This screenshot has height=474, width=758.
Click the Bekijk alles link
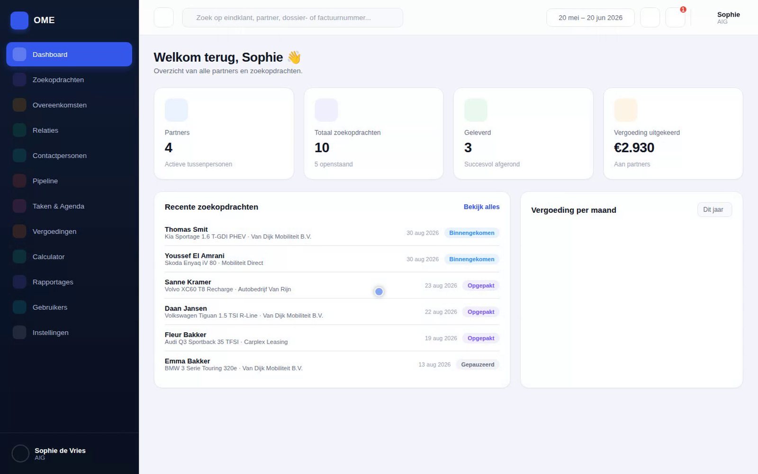pyautogui.click(x=481, y=207)
